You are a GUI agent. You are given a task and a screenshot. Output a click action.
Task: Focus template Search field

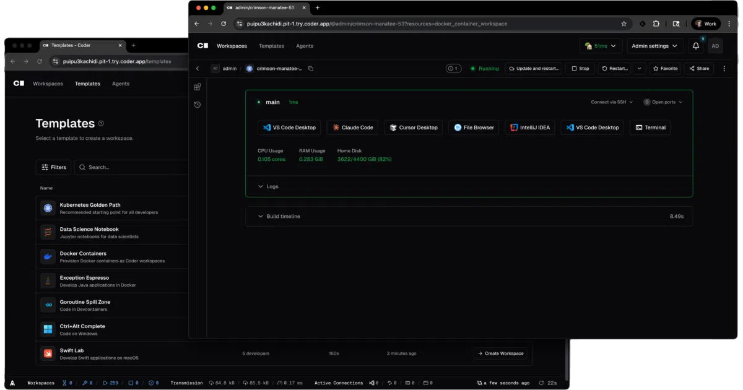(x=131, y=167)
